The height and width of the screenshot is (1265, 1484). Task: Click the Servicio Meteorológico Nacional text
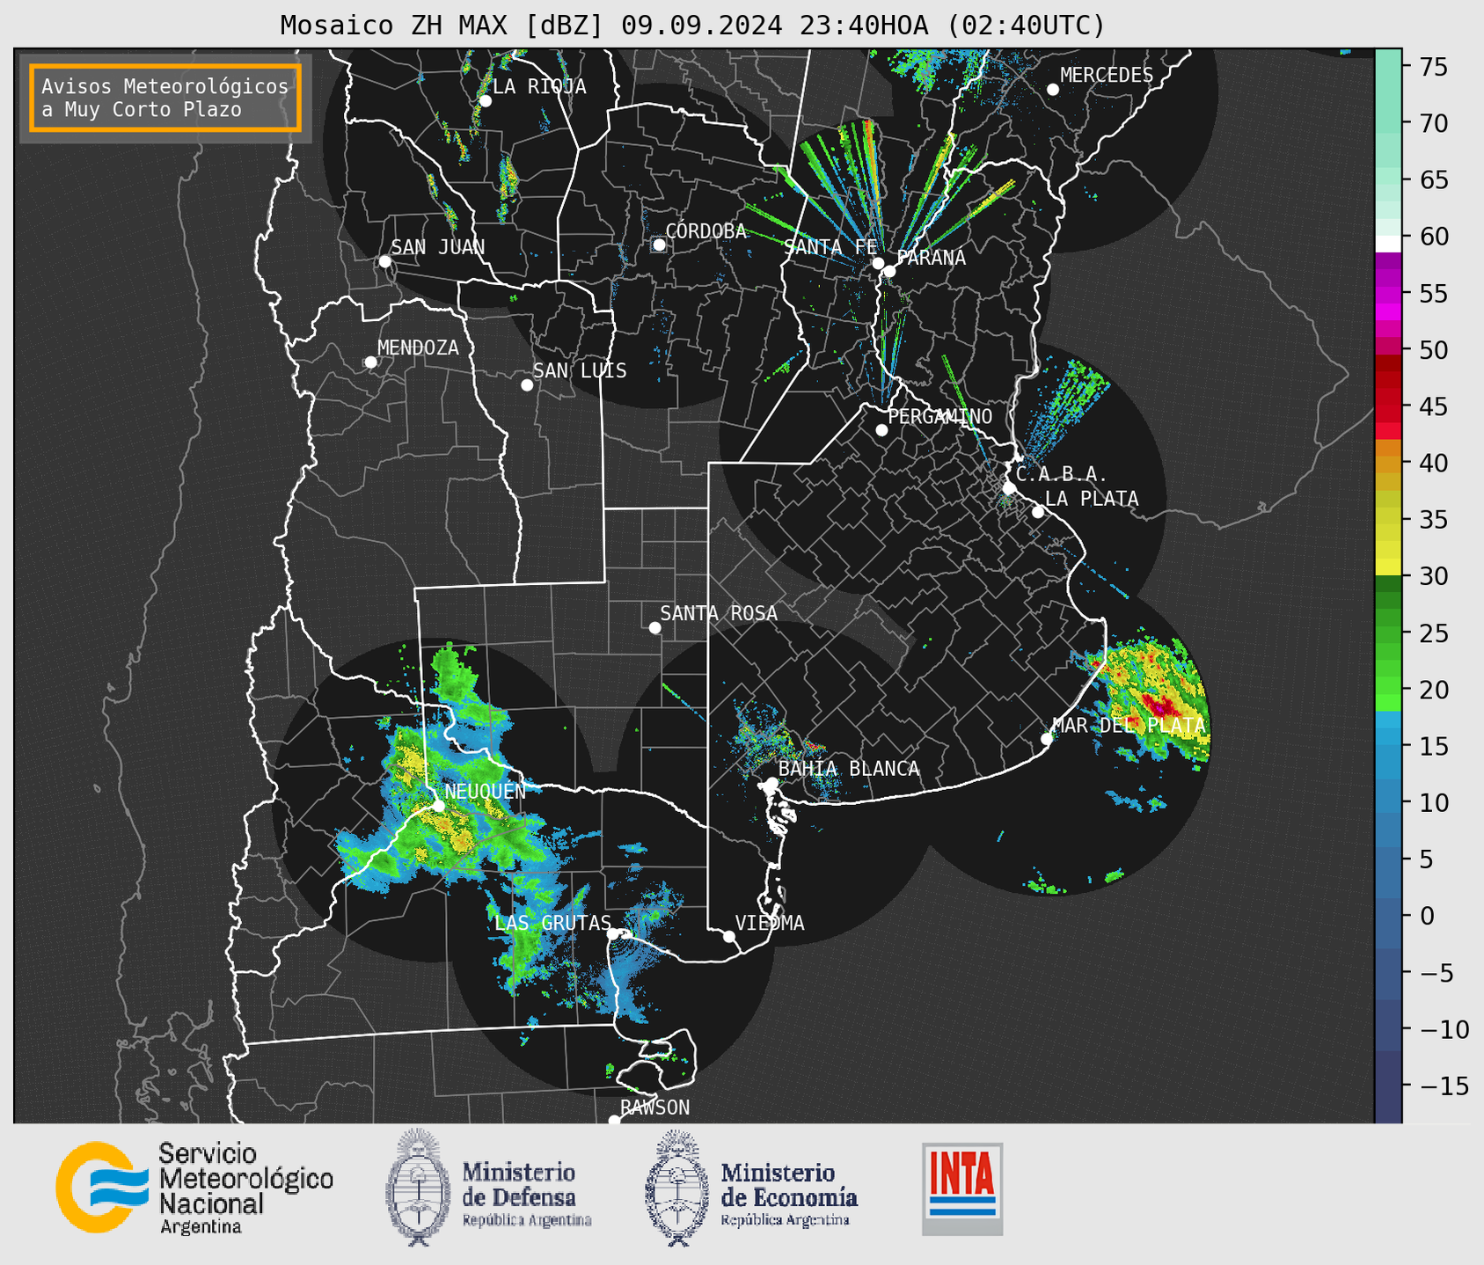245,1188
